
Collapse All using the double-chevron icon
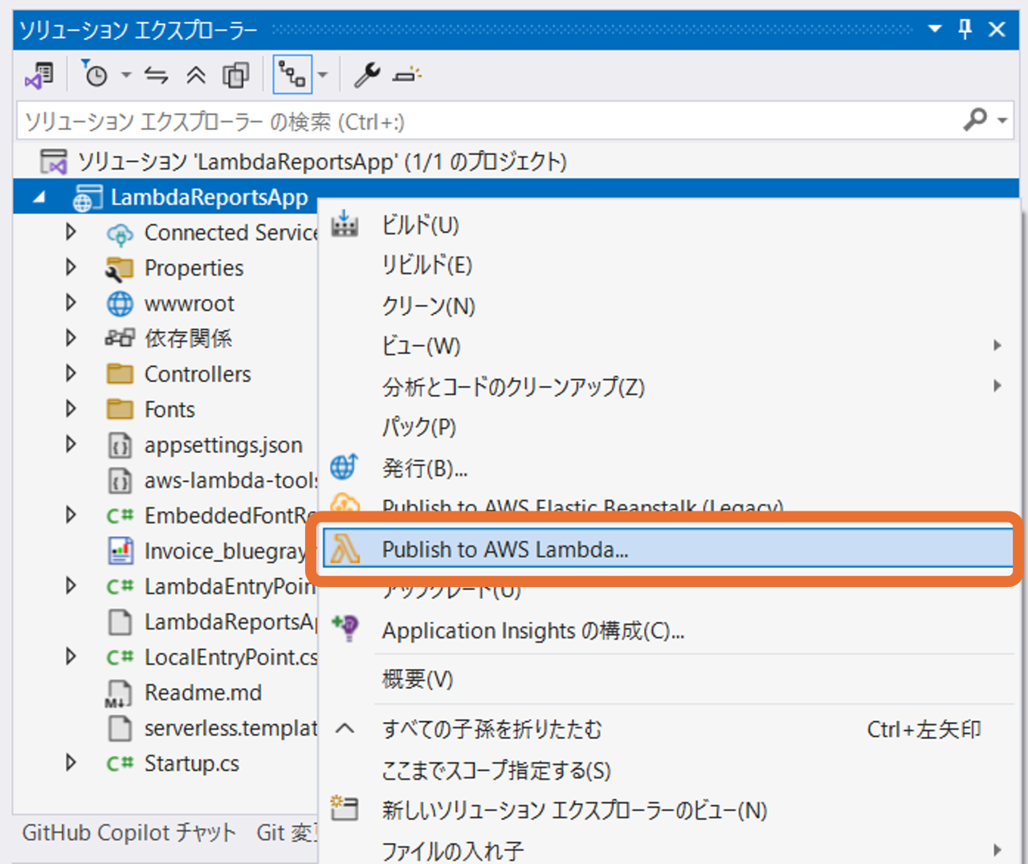pyautogui.click(x=195, y=75)
